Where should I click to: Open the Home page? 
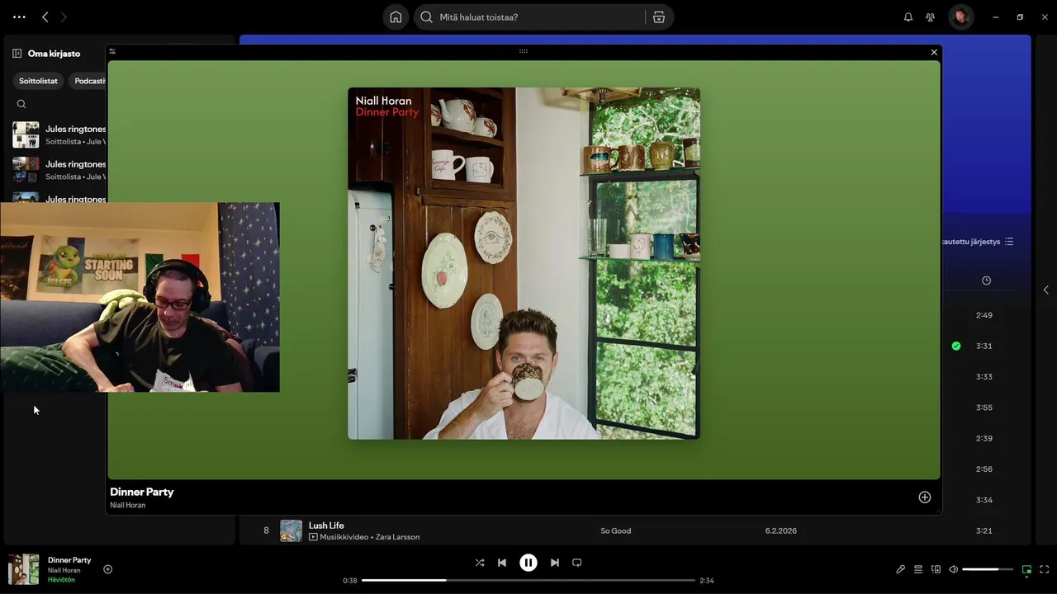click(x=396, y=16)
